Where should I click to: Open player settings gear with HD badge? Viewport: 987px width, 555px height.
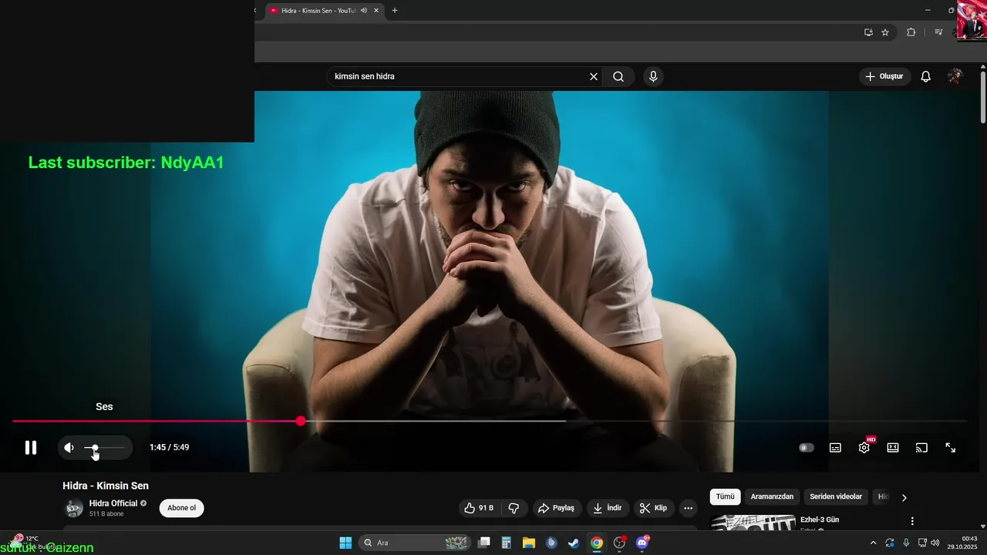pyautogui.click(x=864, y=447)
